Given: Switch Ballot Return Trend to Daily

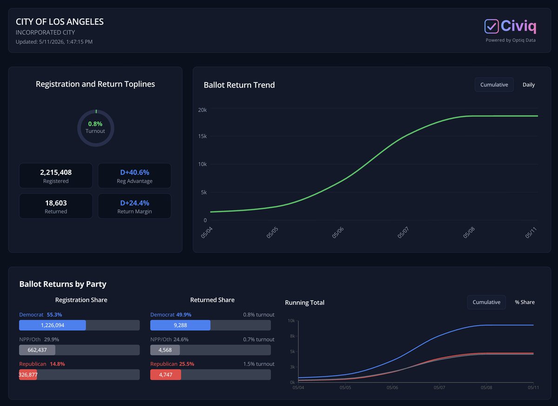Looking at the screenshot, I should coord(529,85).
